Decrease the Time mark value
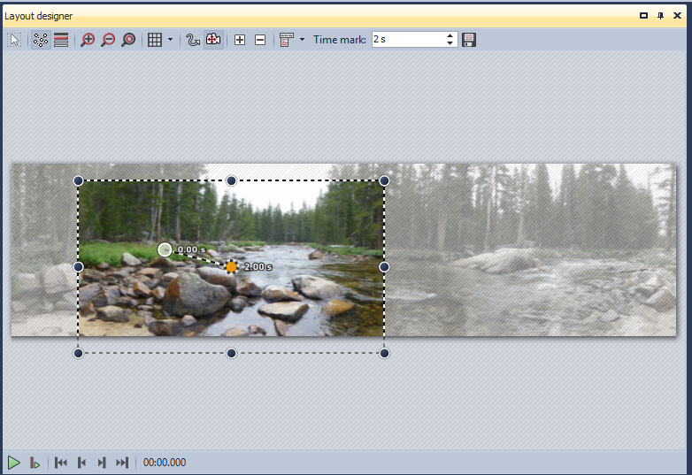This screenshot has height=475, width=692. 450,43
